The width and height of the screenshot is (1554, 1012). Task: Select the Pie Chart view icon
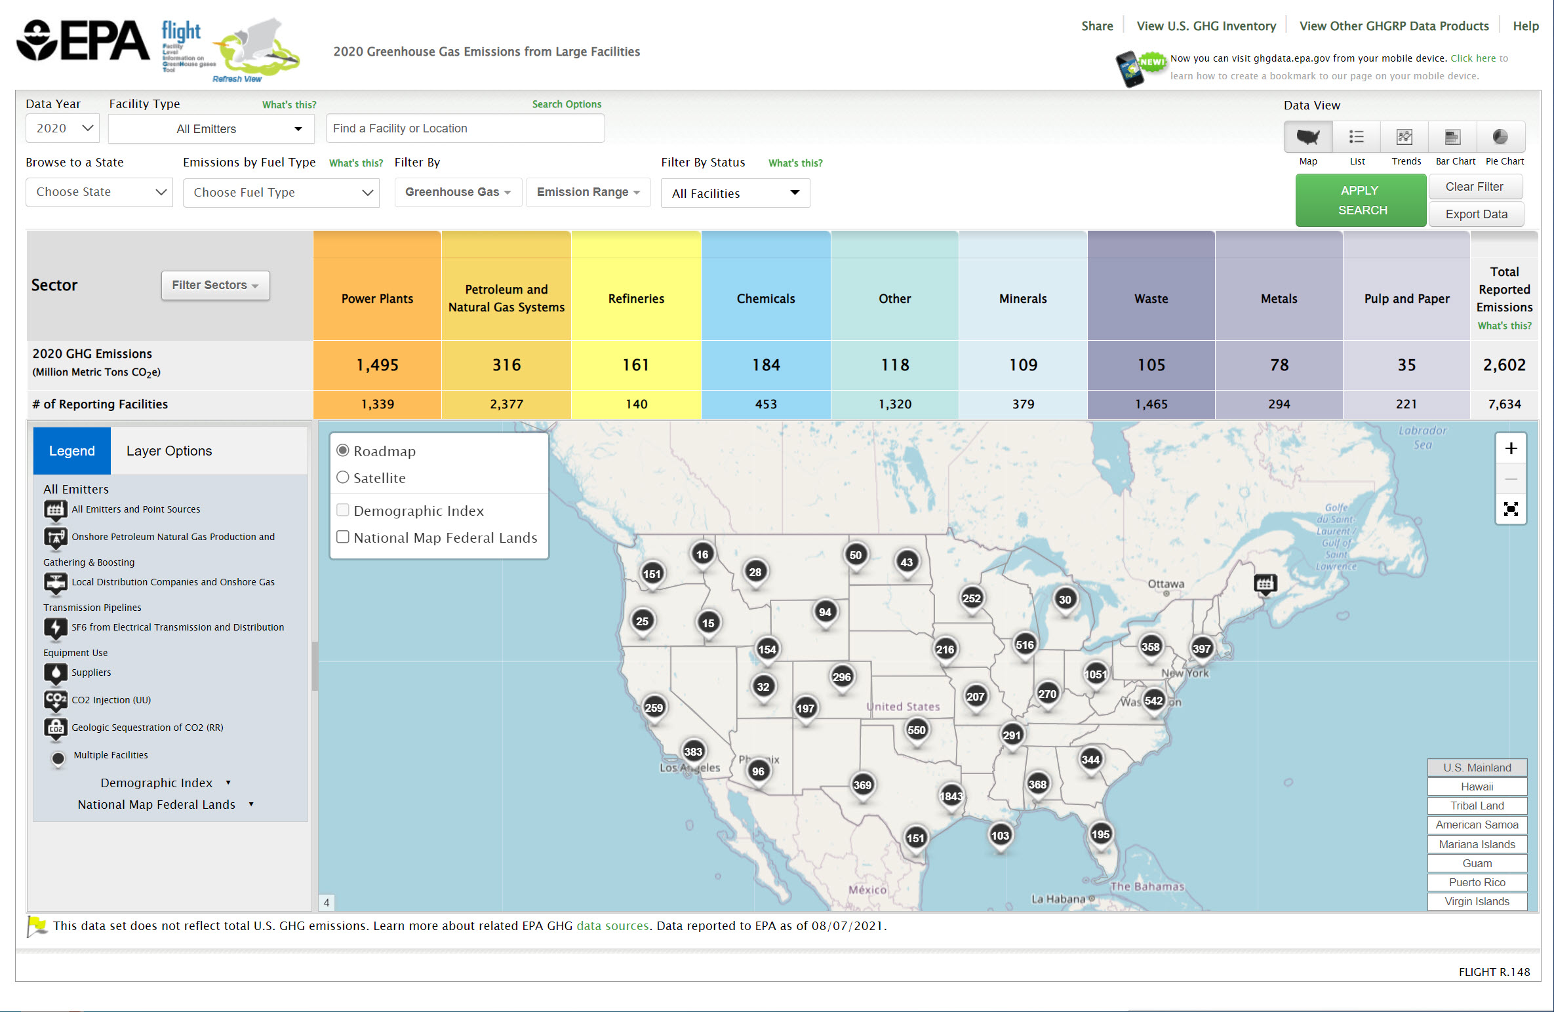[x=1500, y=137]
